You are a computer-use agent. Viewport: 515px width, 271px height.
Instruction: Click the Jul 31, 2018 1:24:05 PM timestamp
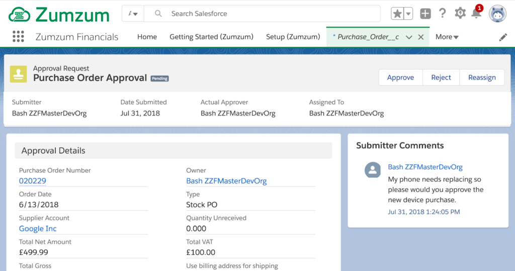click(423, 212)
